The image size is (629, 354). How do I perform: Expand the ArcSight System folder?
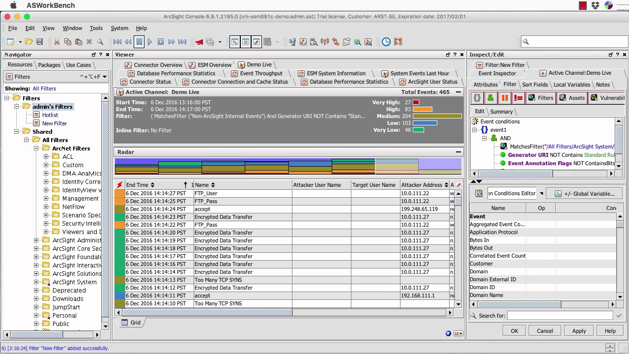[x=36, y=282]
